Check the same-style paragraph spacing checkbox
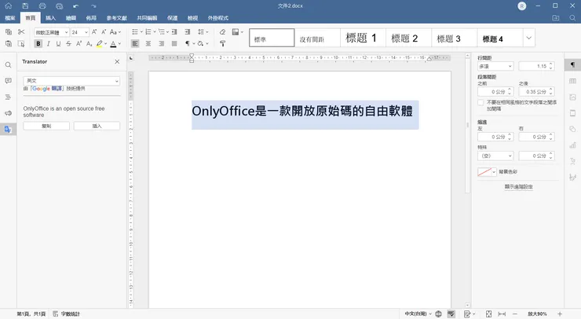The height and width of the screenshot is (319, 581). click(481, 102)
